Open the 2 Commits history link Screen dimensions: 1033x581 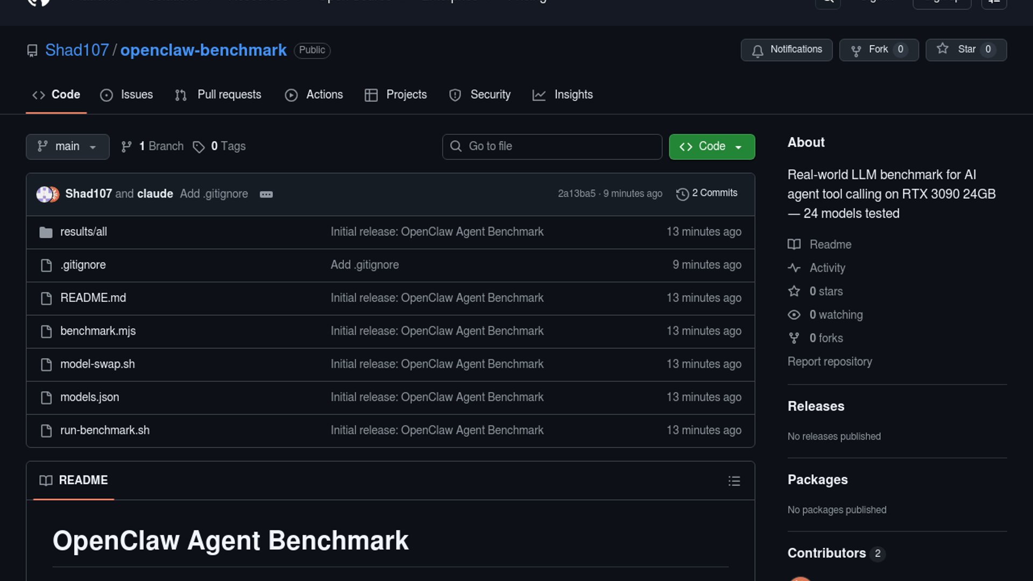(707, 193)
